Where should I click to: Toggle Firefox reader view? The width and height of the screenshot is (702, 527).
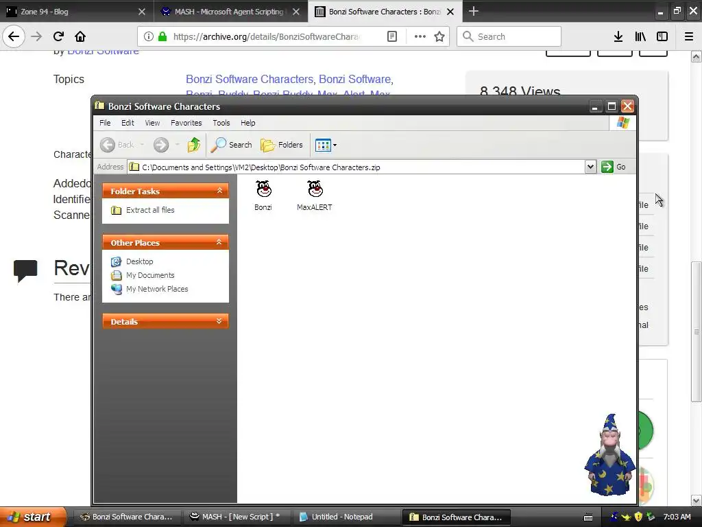(x=391, y=37)
